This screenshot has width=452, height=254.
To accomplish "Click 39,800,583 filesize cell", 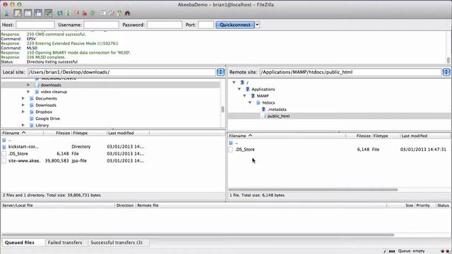I will tap(56, 161).
